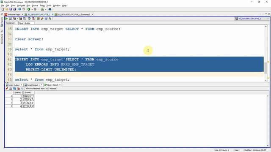The height and width of the screenshot is (152, 271).
Task: Switch to the Script Output 1 tab
Action: (33, 85)
